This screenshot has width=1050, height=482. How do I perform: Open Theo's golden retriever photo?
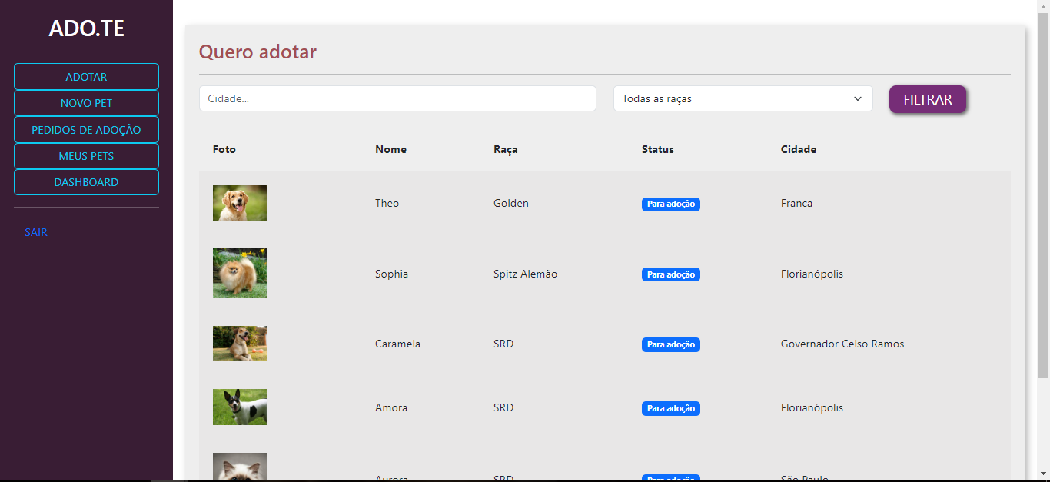coord(240,203)
